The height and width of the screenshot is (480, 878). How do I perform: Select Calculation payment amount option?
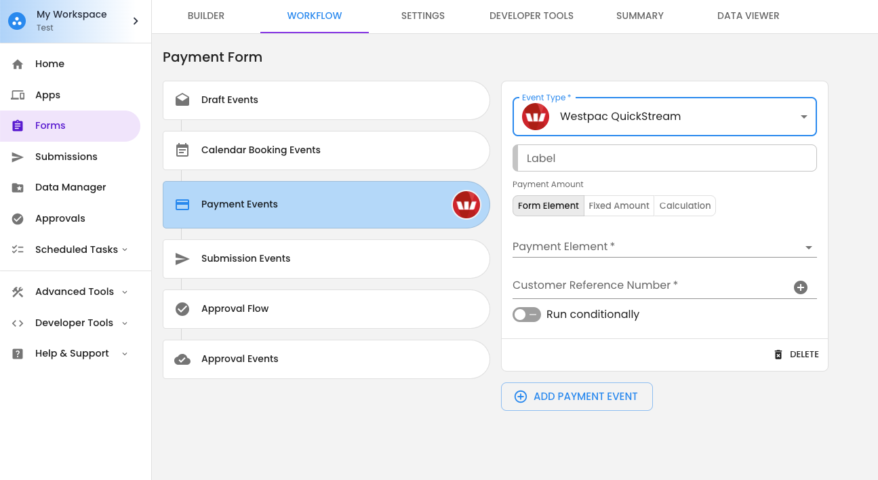click(685, 205)
